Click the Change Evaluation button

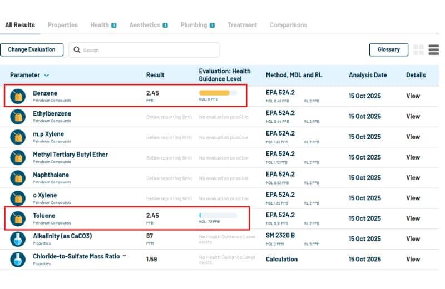(x=32, y=50)
